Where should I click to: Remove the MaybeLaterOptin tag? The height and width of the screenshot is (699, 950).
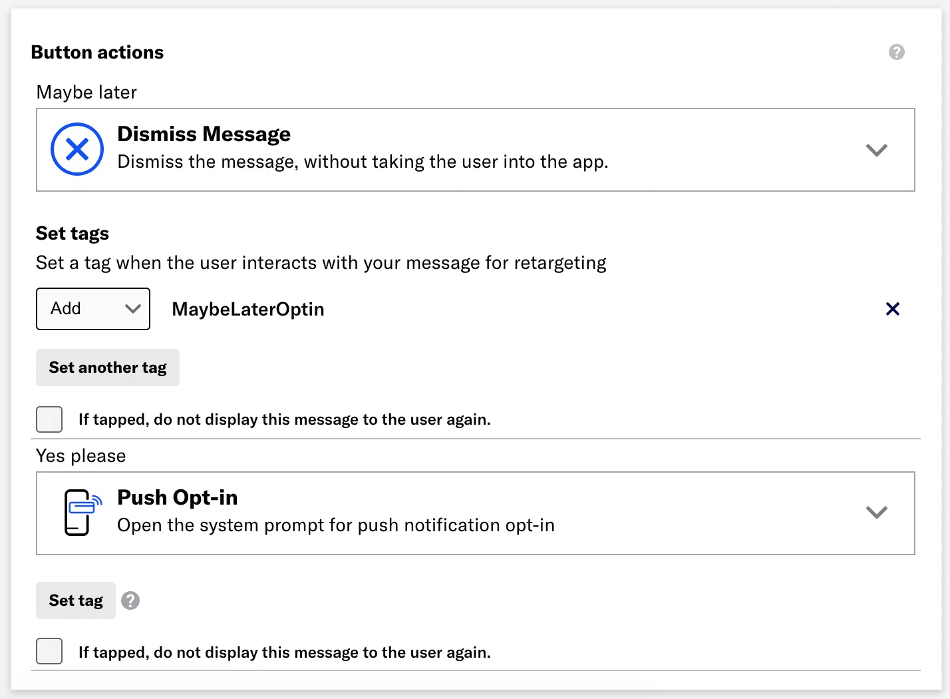pyautogui.click(x=892, y=309)
